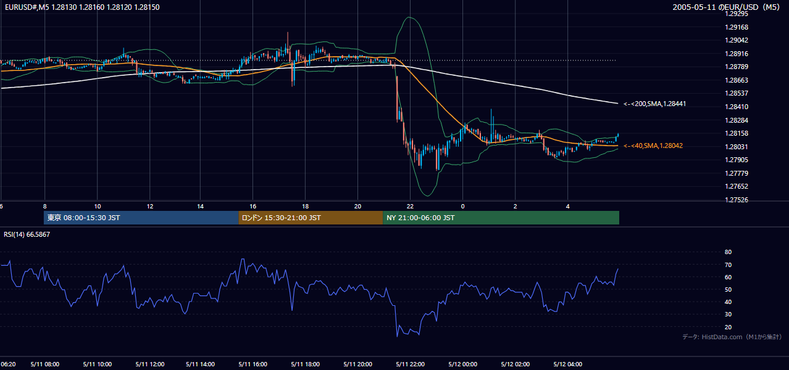
Task: Click the 1.27526 price axis label
Action: point(737,200)
